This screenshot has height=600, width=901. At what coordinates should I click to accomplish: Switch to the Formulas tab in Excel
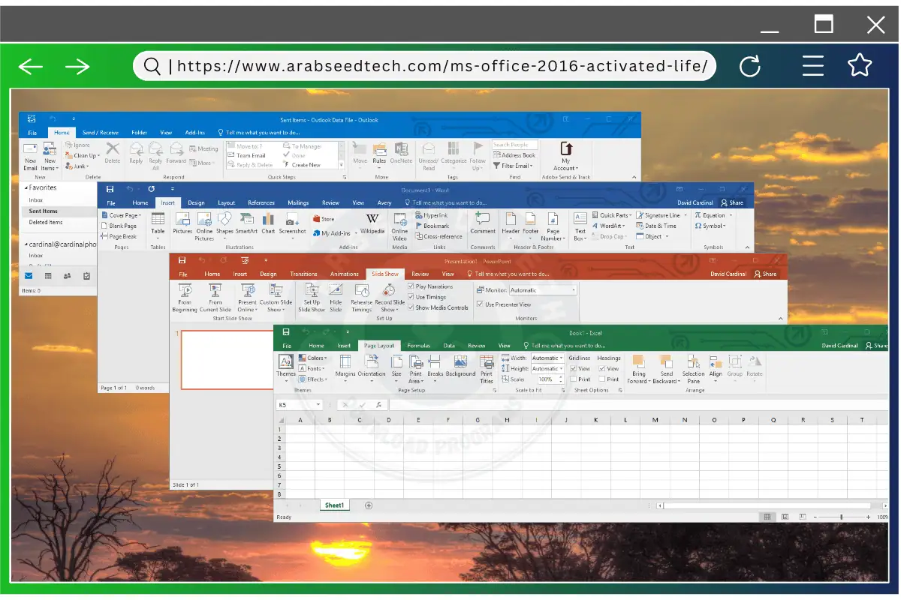[x=419, y=346]
